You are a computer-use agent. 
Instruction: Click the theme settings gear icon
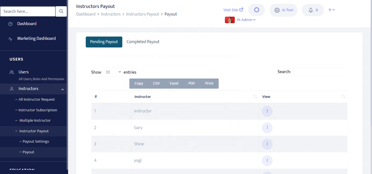[256, 10]
